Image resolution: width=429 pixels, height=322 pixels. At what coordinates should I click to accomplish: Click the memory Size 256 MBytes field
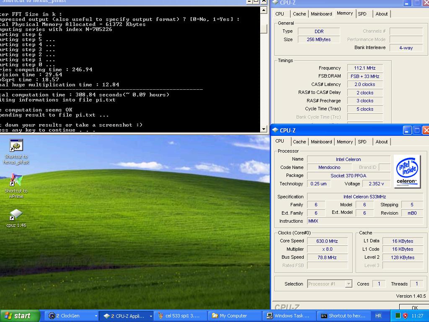pos(319,39)
